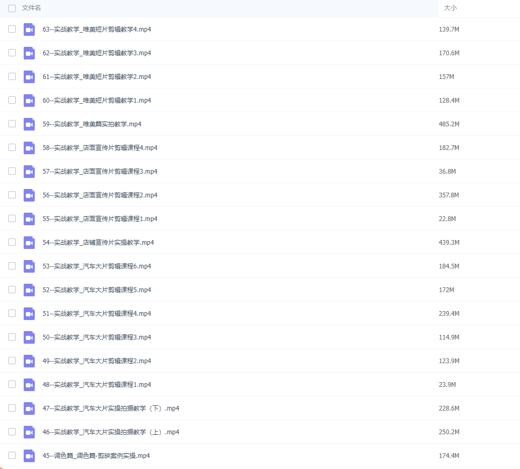Sort by the 文件名 column header
Viewport: 520px width, 469px height.
[x=32, y=8]
